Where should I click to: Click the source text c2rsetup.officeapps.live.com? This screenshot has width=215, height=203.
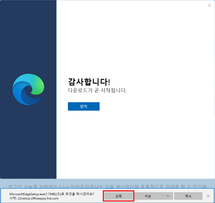(38, 198)
